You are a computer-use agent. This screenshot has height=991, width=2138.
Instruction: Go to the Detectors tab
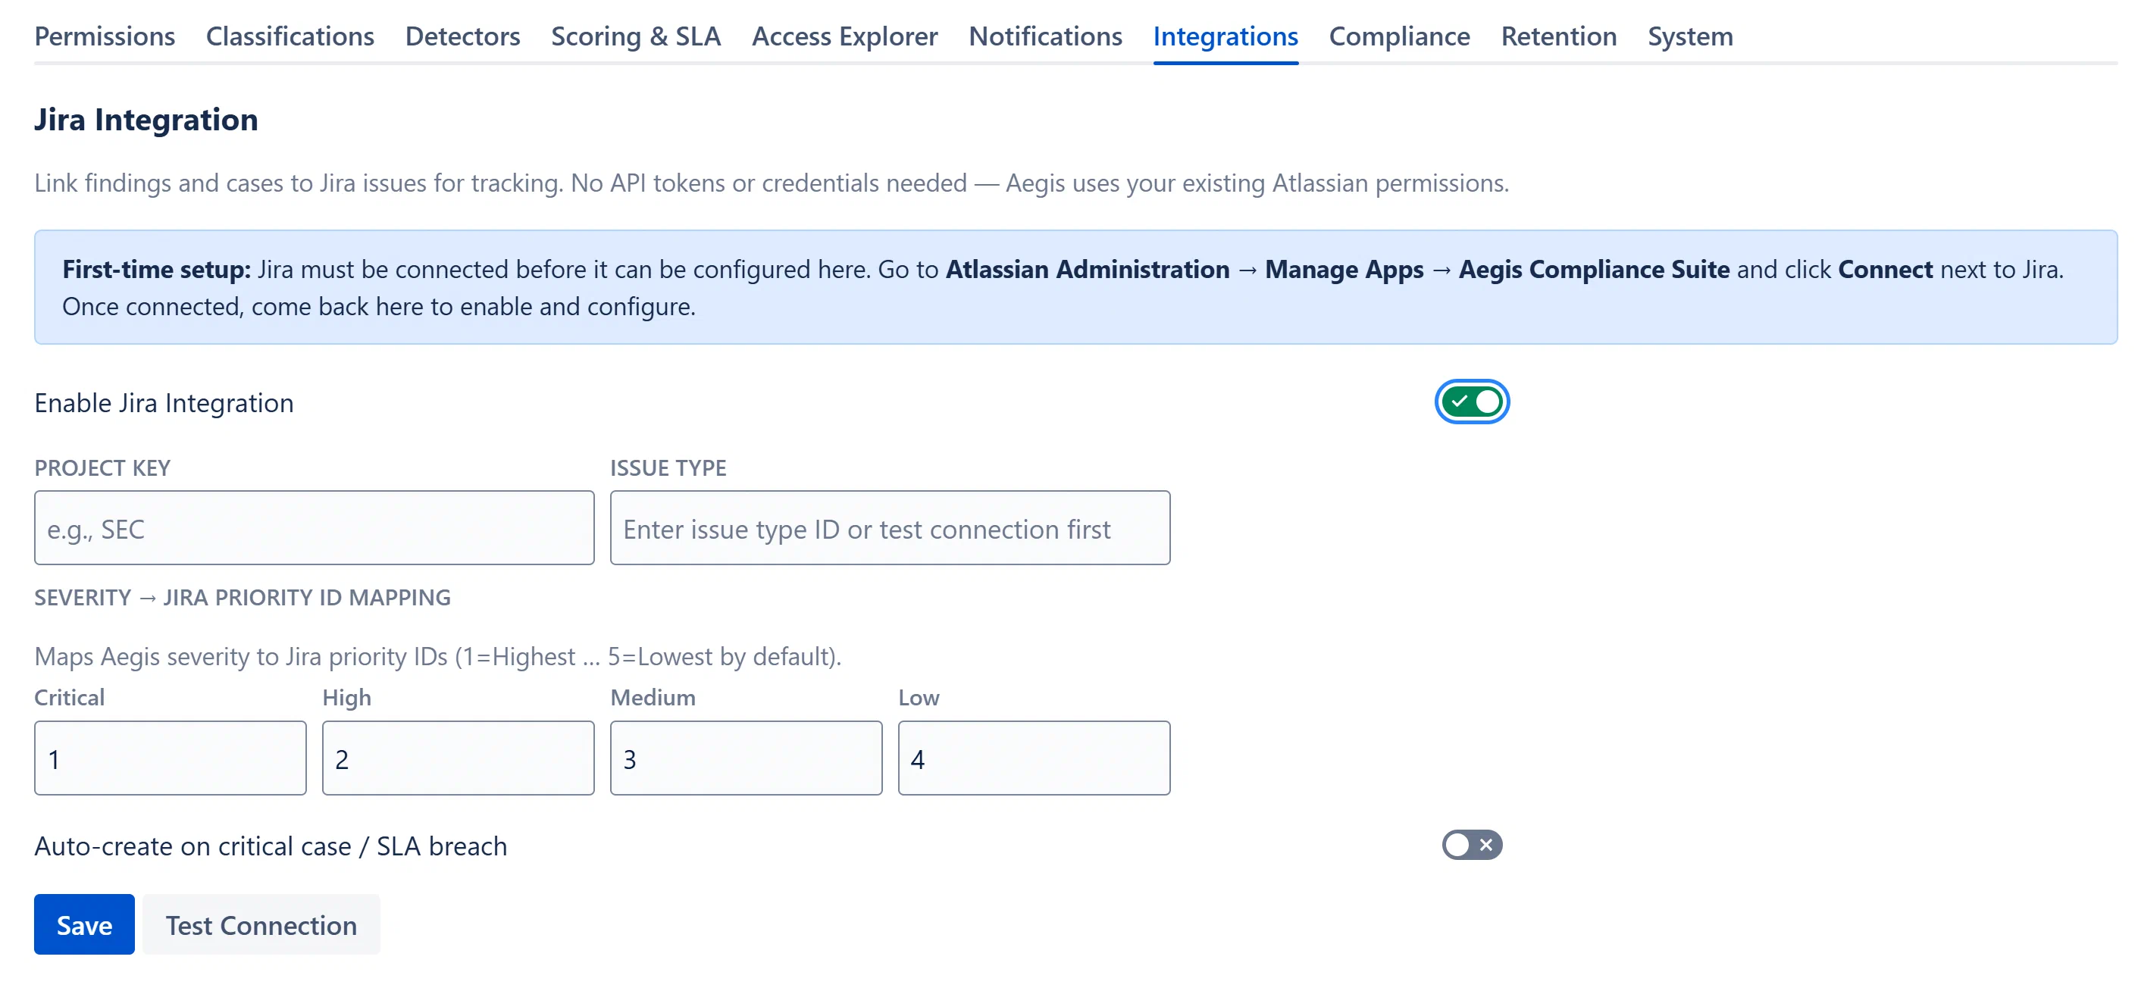[462, 36]
